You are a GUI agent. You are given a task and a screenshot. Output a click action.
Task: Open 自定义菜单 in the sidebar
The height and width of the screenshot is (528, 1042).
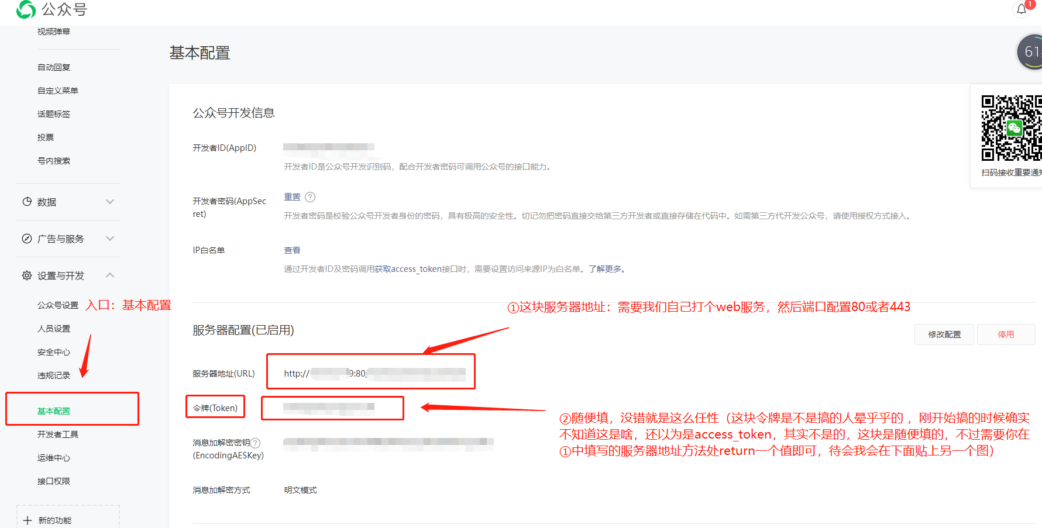click(x=58, y=91)
